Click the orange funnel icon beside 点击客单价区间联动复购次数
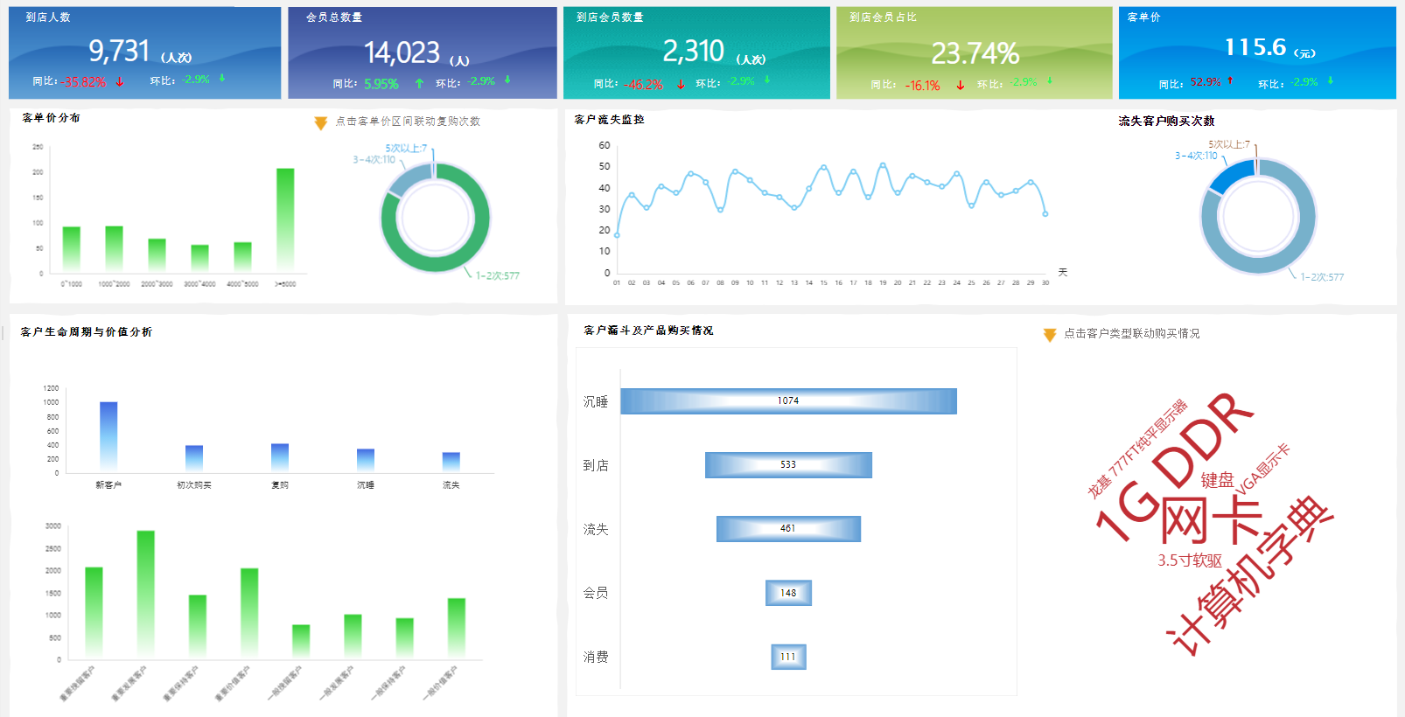Image resolution: width=1405 pixels, height=717 pixels. pyautogui.click(x=321, y=122)
